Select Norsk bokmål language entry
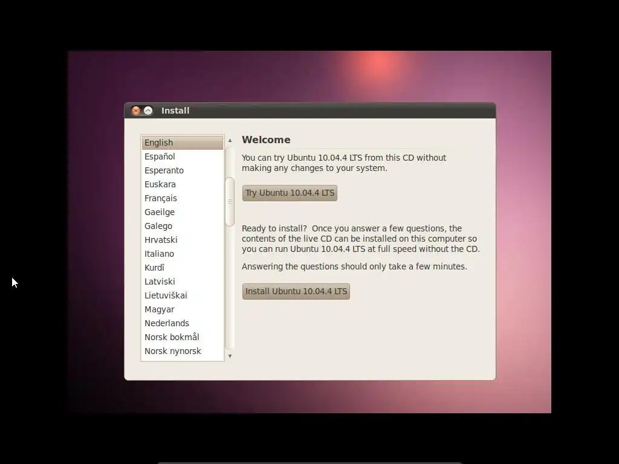Viewport: 619px width, 464px height. tap(183, 337)
